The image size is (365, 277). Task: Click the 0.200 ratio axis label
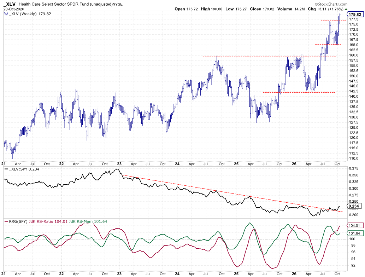click(354, 215)
